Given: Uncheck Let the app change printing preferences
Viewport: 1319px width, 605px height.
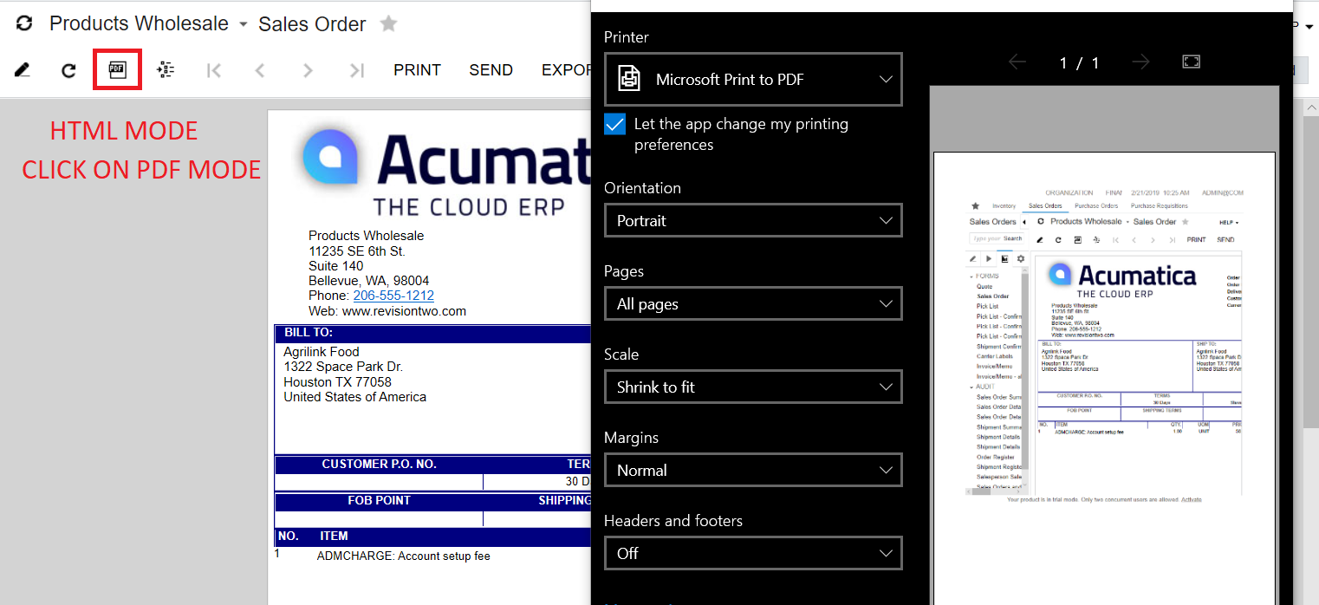Looking at the screenshot, I should coord(614,124).
